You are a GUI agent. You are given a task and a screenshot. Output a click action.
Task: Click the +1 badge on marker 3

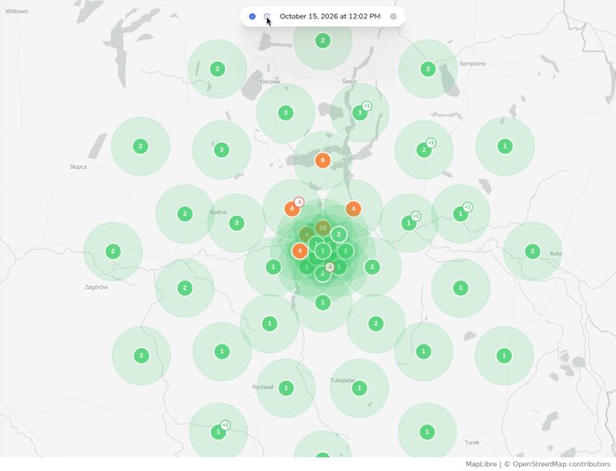pos(367,106)
